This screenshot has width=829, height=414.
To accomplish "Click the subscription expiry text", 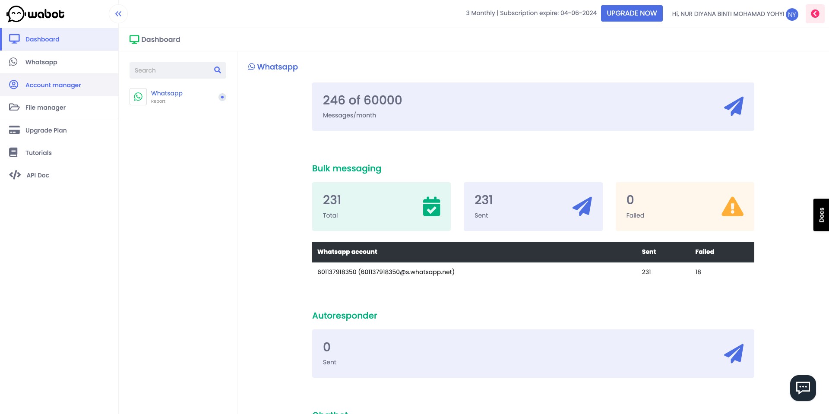I will tap(548, 13).
